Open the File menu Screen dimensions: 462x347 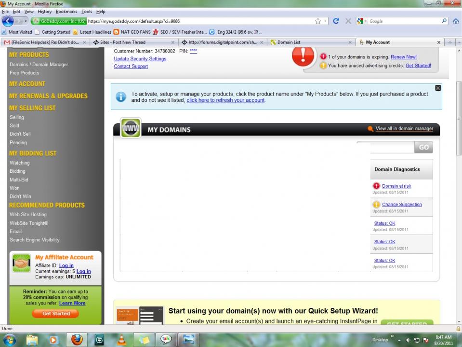(x=5, y=12)
